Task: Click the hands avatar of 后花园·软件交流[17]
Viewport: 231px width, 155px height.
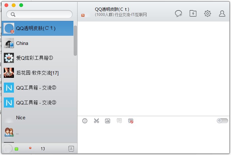Action: point(9,73)
